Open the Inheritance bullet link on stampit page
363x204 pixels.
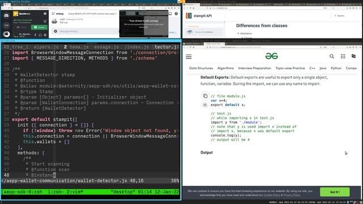[246, 33]
